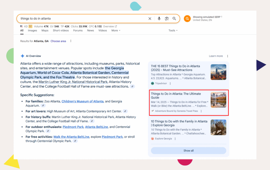
Task: Click the orange Ahrefs search badge icon
Action: point(187,19)
